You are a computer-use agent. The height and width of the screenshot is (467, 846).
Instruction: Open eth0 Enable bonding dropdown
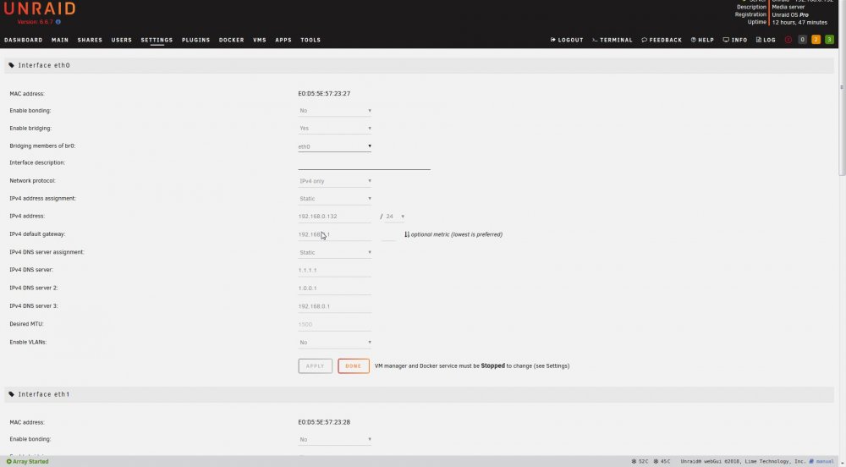pyautogui.click(x=334, y=111)
